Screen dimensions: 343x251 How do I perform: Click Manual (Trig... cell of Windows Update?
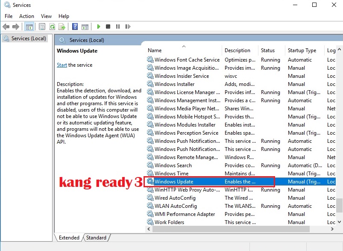304,182
